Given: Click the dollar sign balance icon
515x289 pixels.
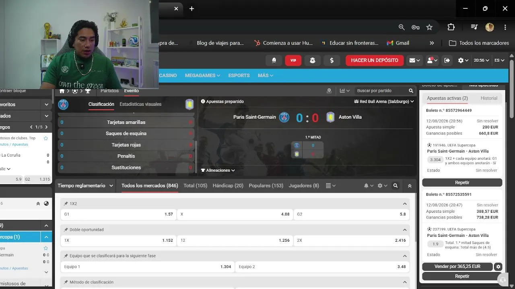Looking at the screenshot, I should (x=332, y=60).
